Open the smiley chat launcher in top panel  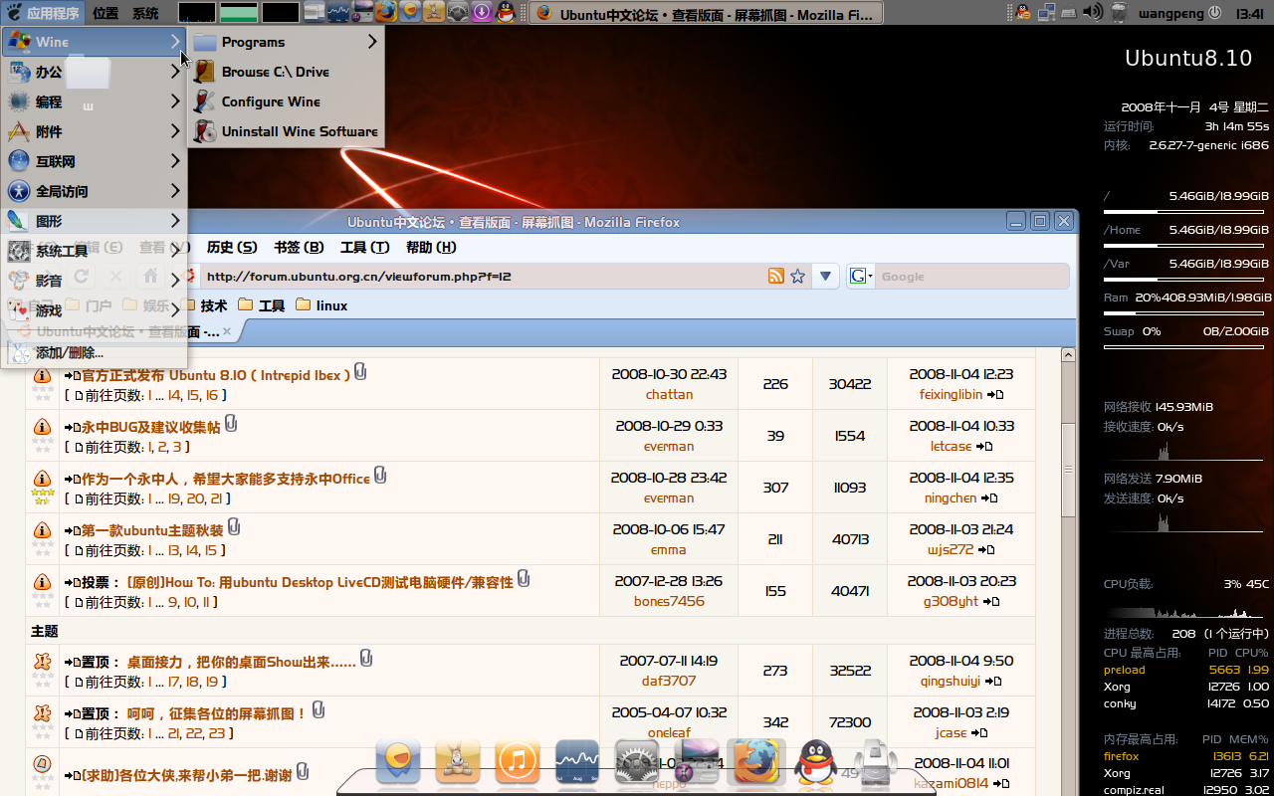click(410, 13)
